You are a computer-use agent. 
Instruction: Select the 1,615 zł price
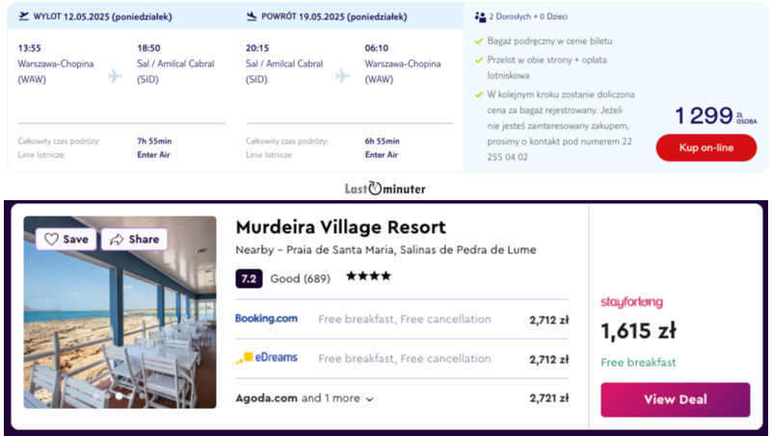point(638,331)
